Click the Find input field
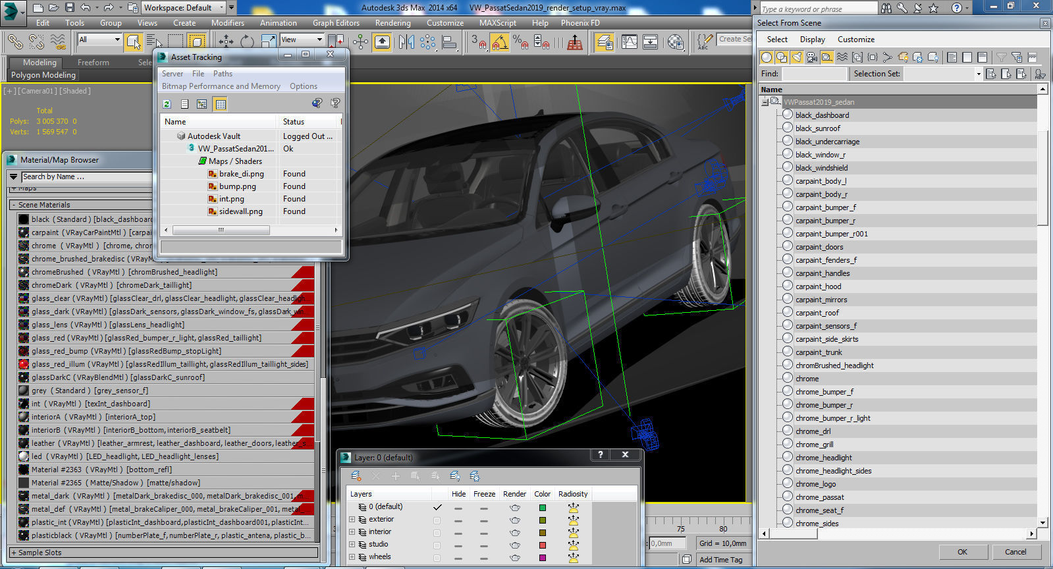Viewport: 1053px width, 569px height. [814, 74]
